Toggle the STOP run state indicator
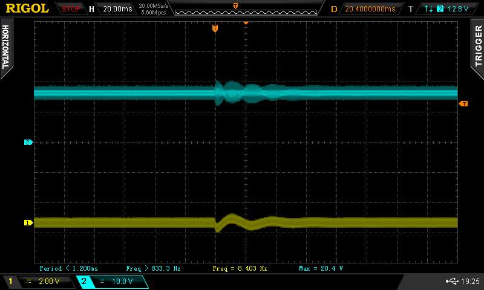Image resolution: width=484 pixels, height=290 pixels. click(x=71, y=9)
